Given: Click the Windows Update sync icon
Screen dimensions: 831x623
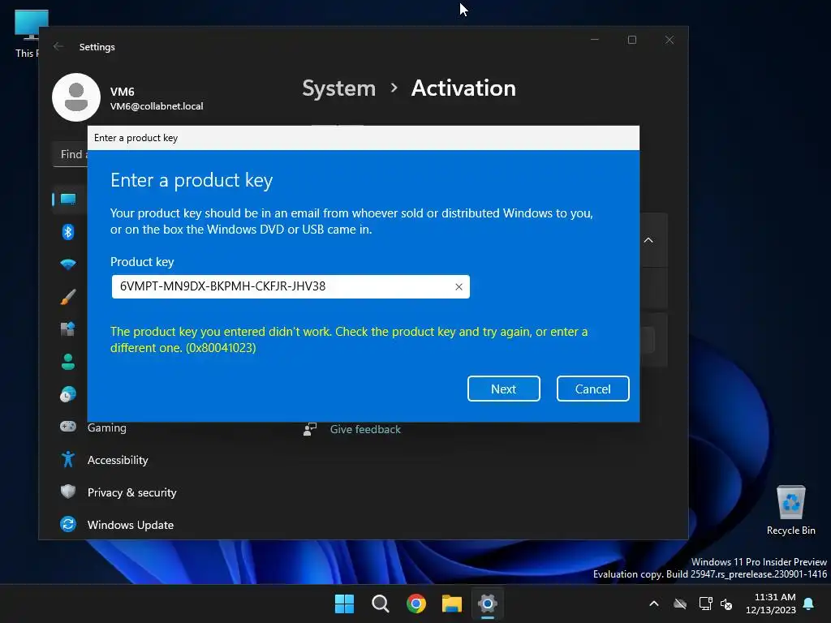Looking at the screenshot, I should (x=68, y=525).
